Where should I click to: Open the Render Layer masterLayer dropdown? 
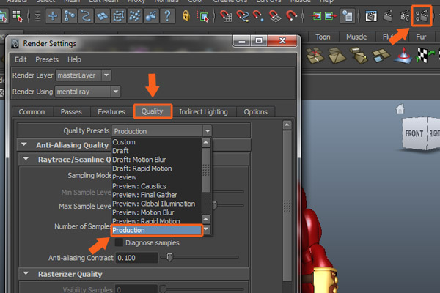tap(84, 75)
